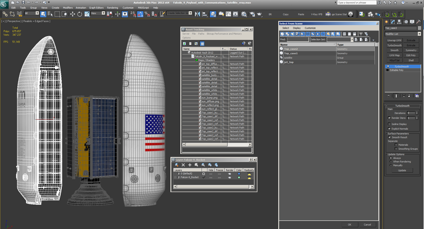Screen dimensions: 424x229
Task: Open the Graph Editors menu
Action: click(96, 8)
